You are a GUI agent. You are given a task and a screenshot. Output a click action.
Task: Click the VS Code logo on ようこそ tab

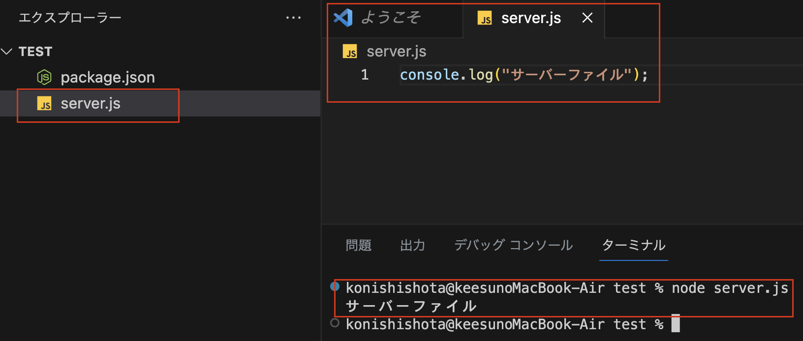[343, 18]
